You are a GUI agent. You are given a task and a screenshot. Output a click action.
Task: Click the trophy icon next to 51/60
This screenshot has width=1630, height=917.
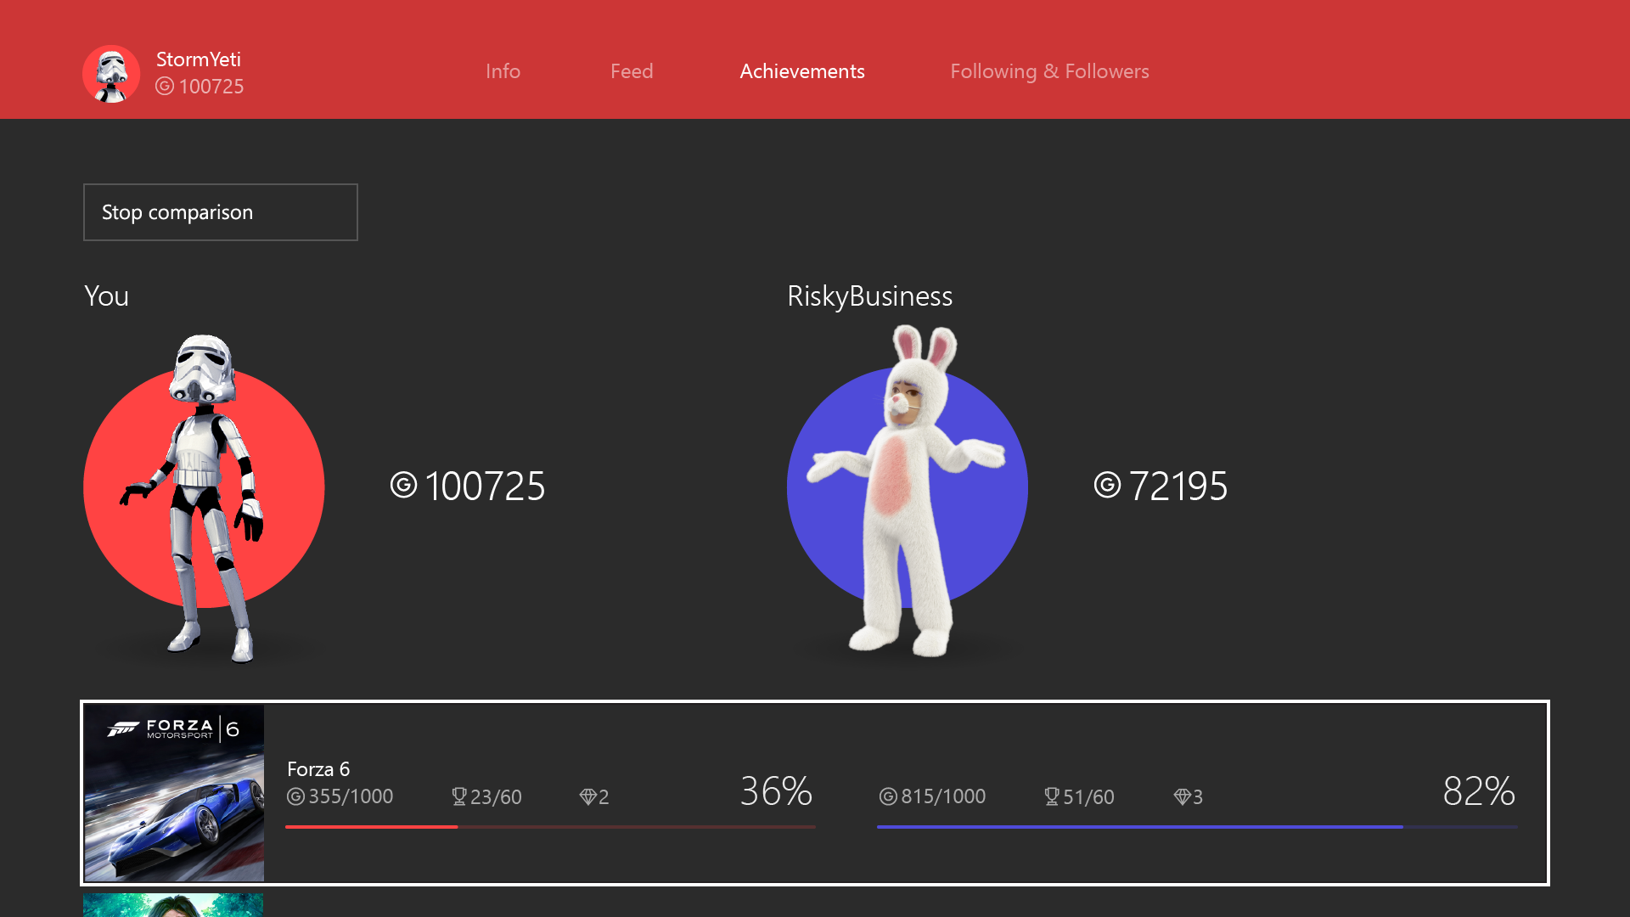coord(1052,796)
